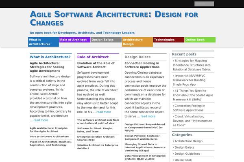Select the gray 'Design Baiscs' nav tab
Screen dimensions: 244x162
coord(106,40)
